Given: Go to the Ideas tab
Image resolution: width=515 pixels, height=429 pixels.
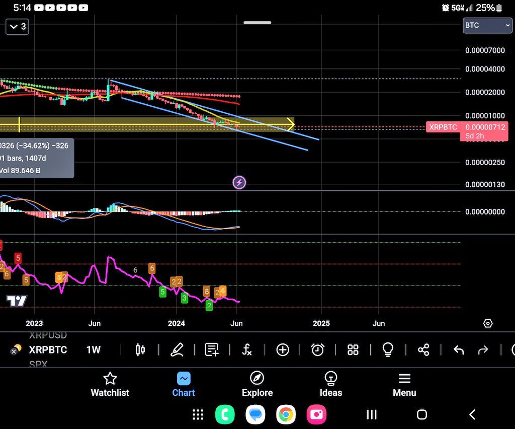Looking at the screenshot, I should point(331,384).
